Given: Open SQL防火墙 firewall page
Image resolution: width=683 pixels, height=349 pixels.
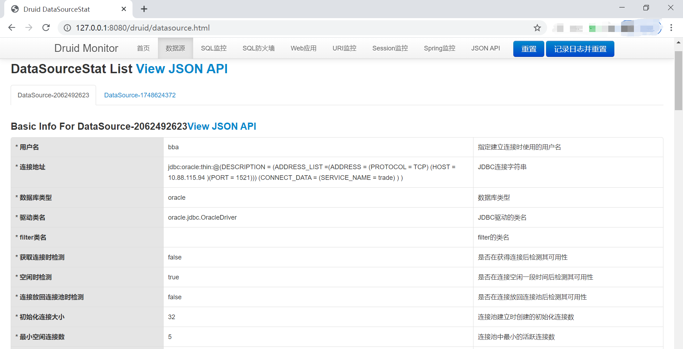Looking at the screenshot, I should (259, 48).
